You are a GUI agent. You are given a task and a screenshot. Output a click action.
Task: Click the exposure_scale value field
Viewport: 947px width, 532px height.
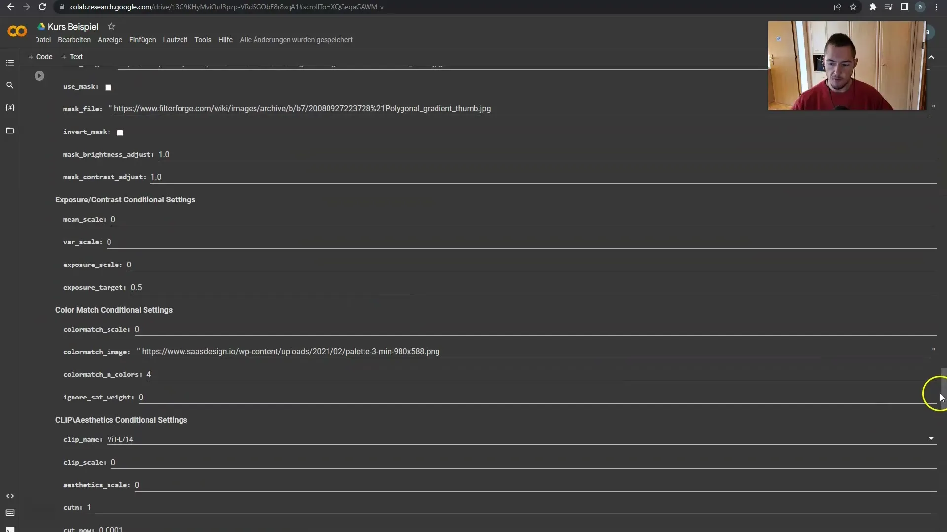pos(531,265)
